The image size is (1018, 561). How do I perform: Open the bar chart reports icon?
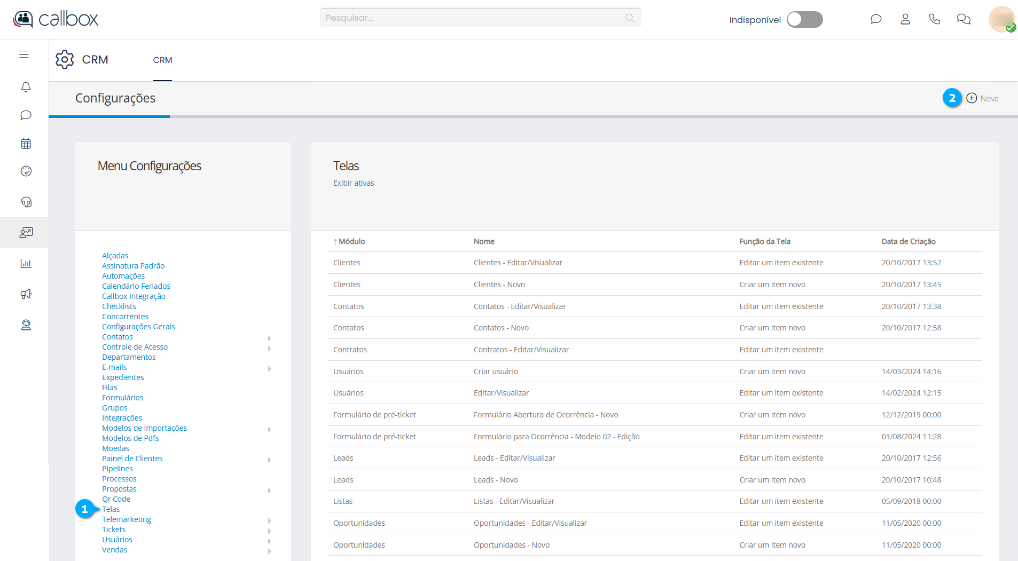(x=26, y=263)
